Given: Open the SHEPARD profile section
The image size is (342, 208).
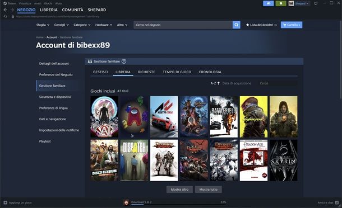Looking at the screenshot, I should [x=97, y=10].
